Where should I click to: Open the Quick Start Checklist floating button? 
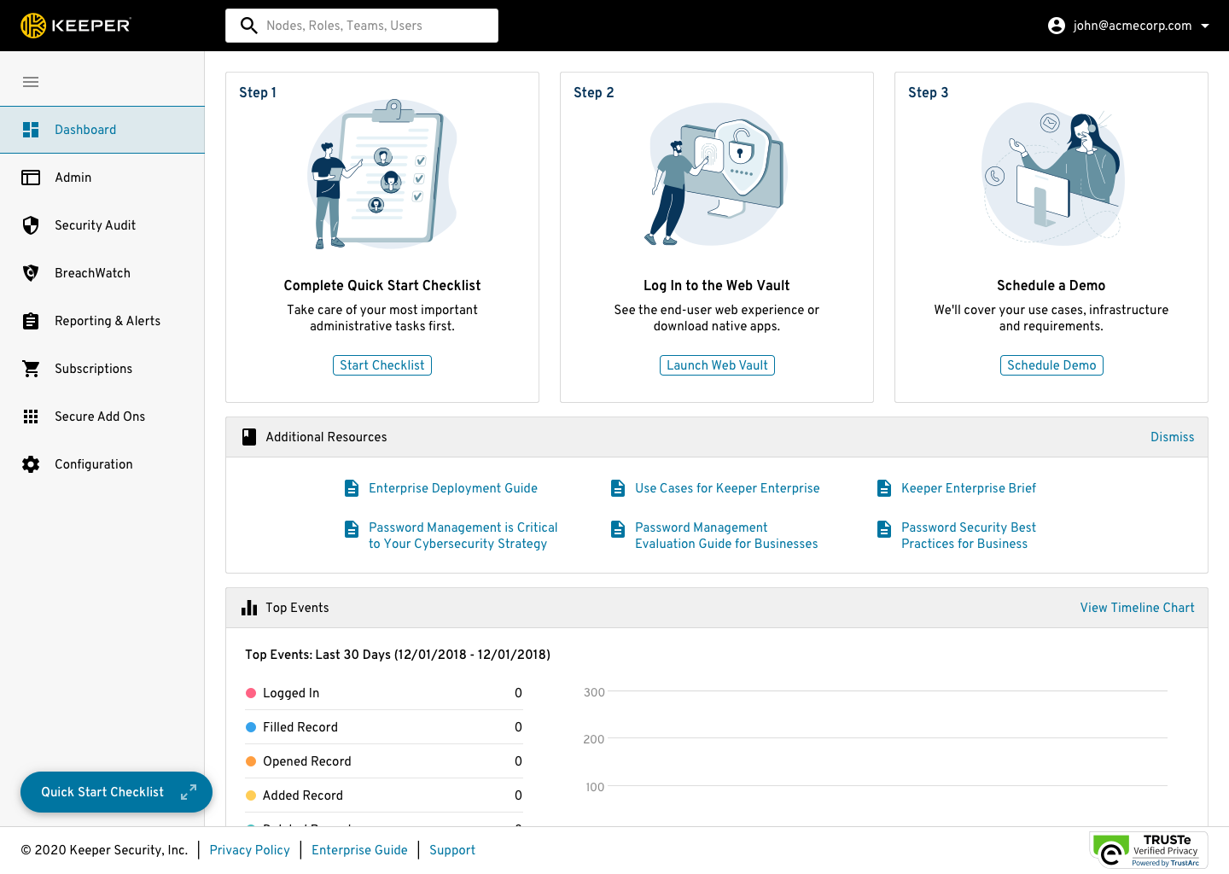pyautogui.click(x=116, y=792)
